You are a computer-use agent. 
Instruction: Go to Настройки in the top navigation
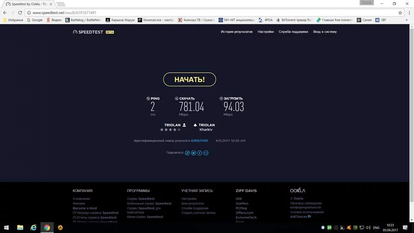(x=265, y=32)
